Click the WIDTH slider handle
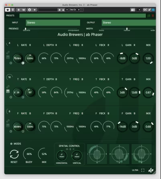Viewport: 161px width, 179px height. [127, 29]
